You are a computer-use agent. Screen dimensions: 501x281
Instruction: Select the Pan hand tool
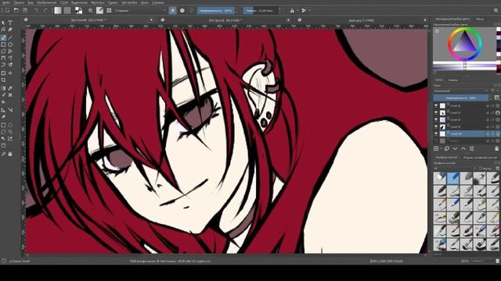click(10, 154)
